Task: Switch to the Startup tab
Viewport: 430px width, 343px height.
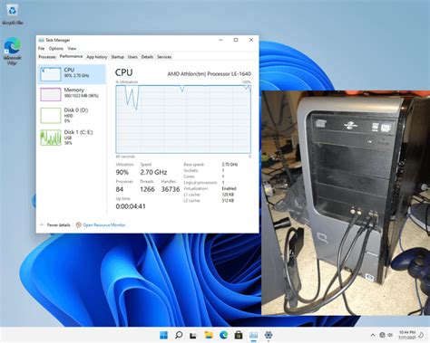Action: (117, 57)
